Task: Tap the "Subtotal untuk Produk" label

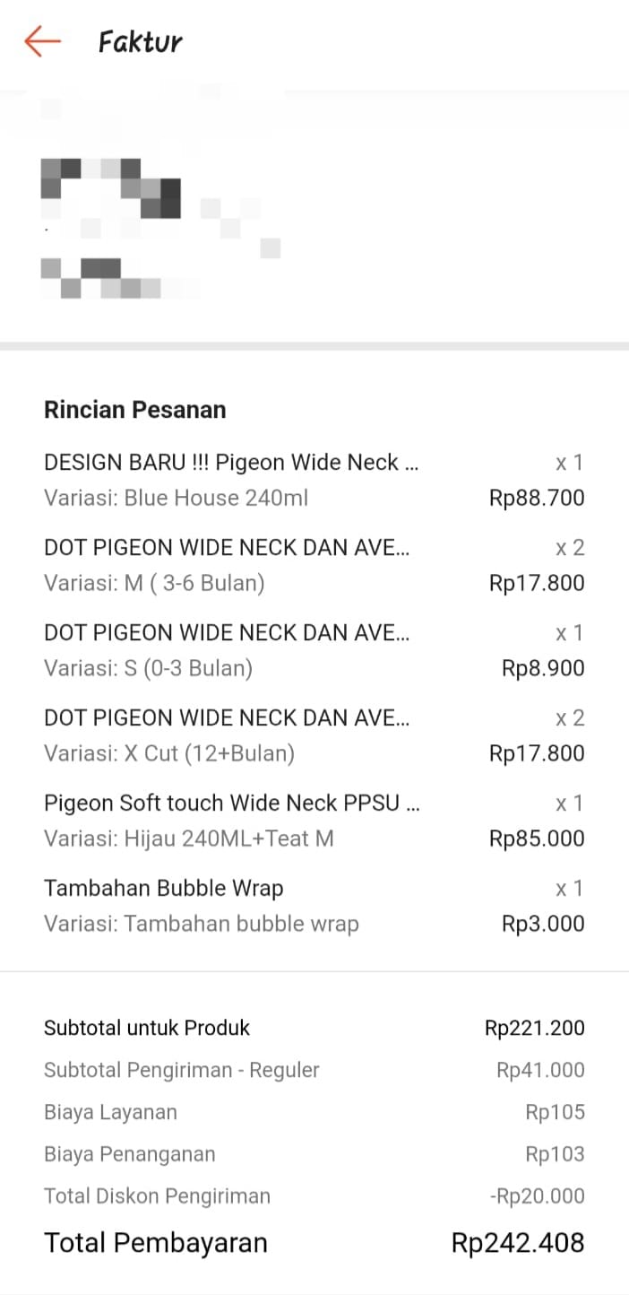Action: [147, 1028]
